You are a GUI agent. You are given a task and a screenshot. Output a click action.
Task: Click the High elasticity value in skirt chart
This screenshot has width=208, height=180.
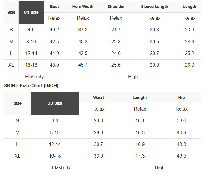(160, 168)
